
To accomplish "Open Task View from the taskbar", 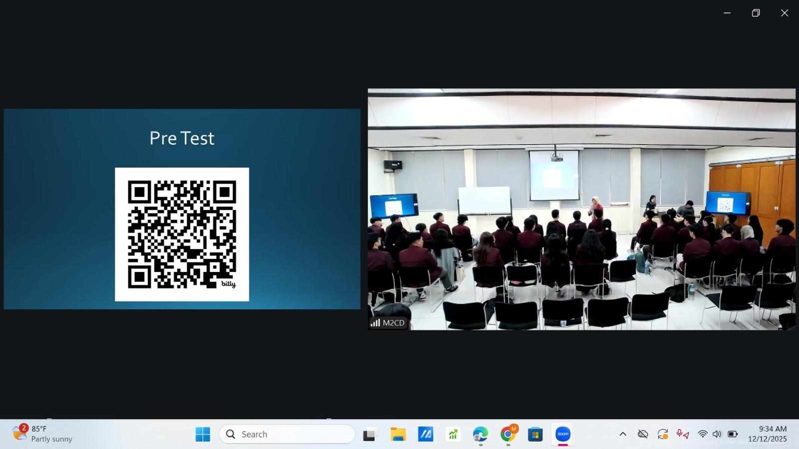I will click(x=370, y=434).
